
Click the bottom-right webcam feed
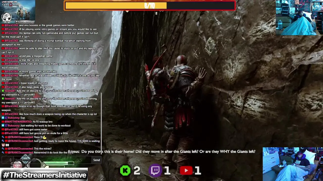click(293, 164)
